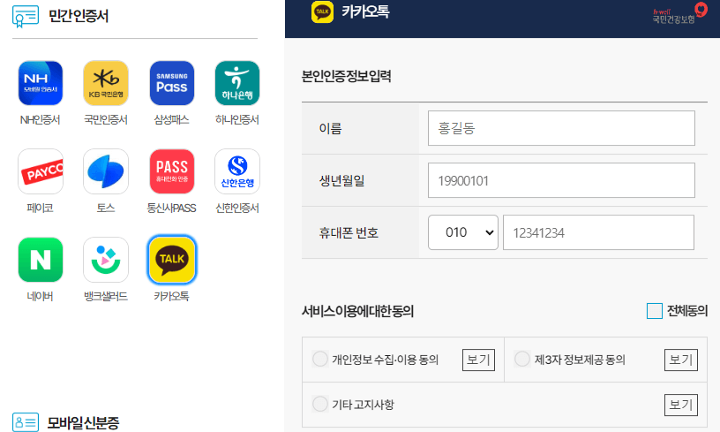720x432 pixels.
Task: Select the Naver 네이버 icon
Action: click(x=41, y=260)
